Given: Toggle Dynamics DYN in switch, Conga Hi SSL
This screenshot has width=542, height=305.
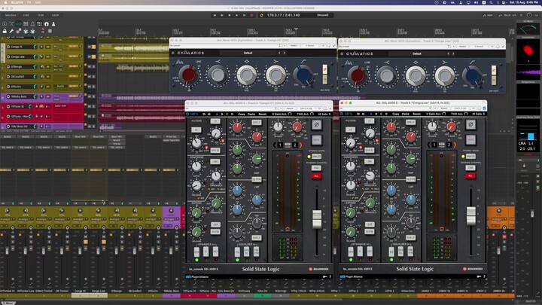Looking at the screenshot, I should 196,252.
